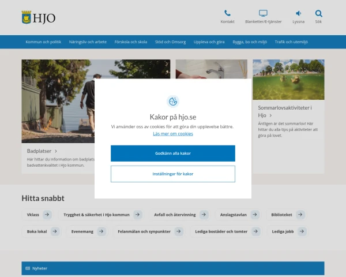This screenshot has height=277, width=346.
Task: Open the Anslagstavlan quick link
Action: (x=238, y=215)
